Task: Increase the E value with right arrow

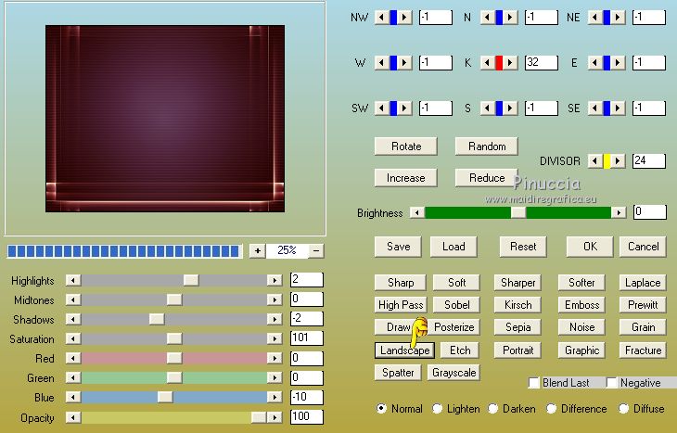Action: tap(618, 63)
